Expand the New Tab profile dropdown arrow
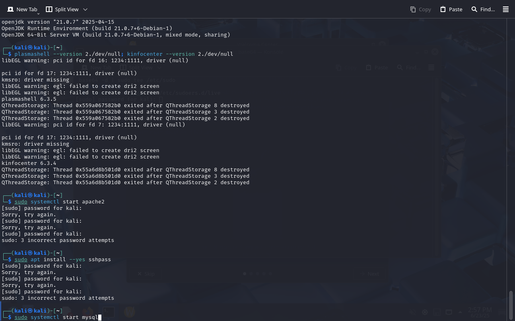 click(38, 13)
